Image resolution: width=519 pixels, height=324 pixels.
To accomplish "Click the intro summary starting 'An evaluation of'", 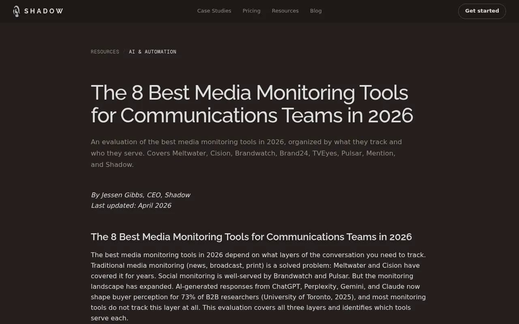I will click(x=247, y=153).
